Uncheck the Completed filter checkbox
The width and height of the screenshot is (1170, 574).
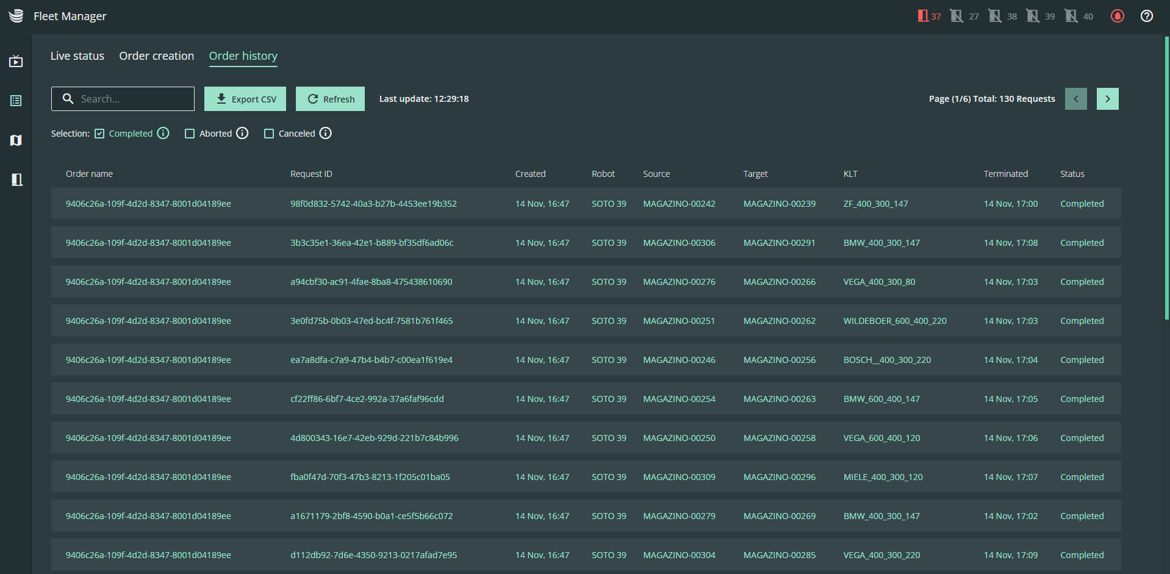(99, 134)
